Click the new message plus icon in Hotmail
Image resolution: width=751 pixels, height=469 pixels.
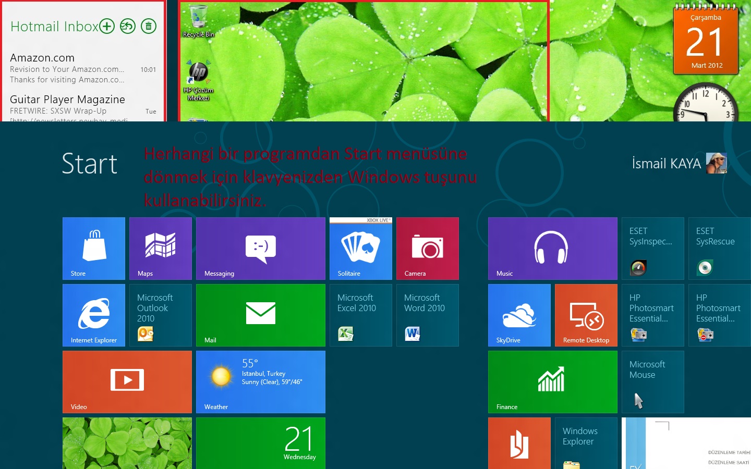tap(107, 26)
